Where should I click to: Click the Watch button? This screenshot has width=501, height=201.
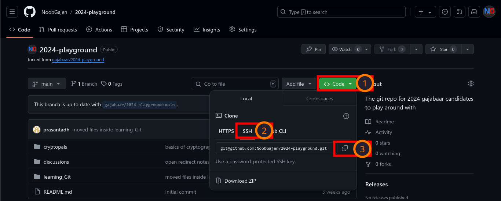click(x=350, y=49)
